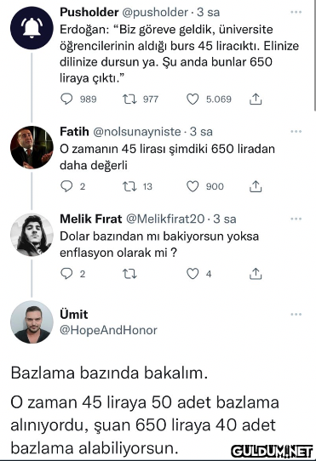Screen dimensions: 316x461
Task: Retweet Fatih's tweet with 13 retweets
Action: 129,186
